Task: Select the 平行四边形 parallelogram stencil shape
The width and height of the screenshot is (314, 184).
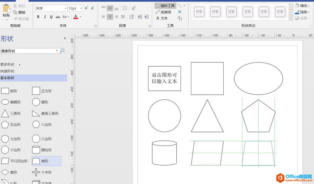Action: (x=14, y=161)
